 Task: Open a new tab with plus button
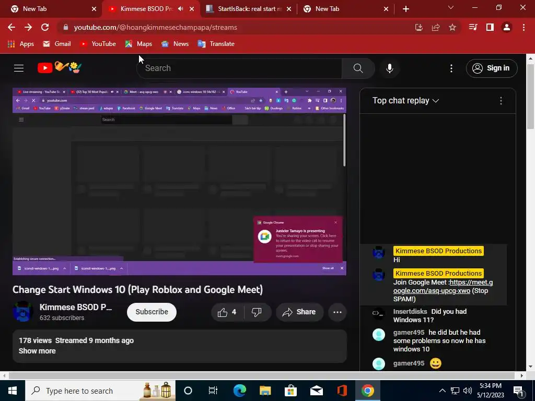[405, 9]
